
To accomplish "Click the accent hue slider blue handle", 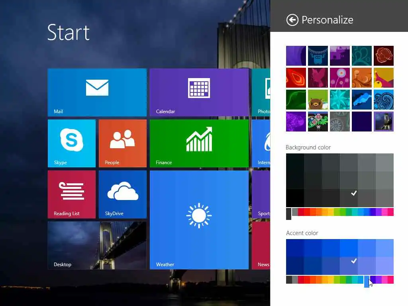I will tap(367, 282).
